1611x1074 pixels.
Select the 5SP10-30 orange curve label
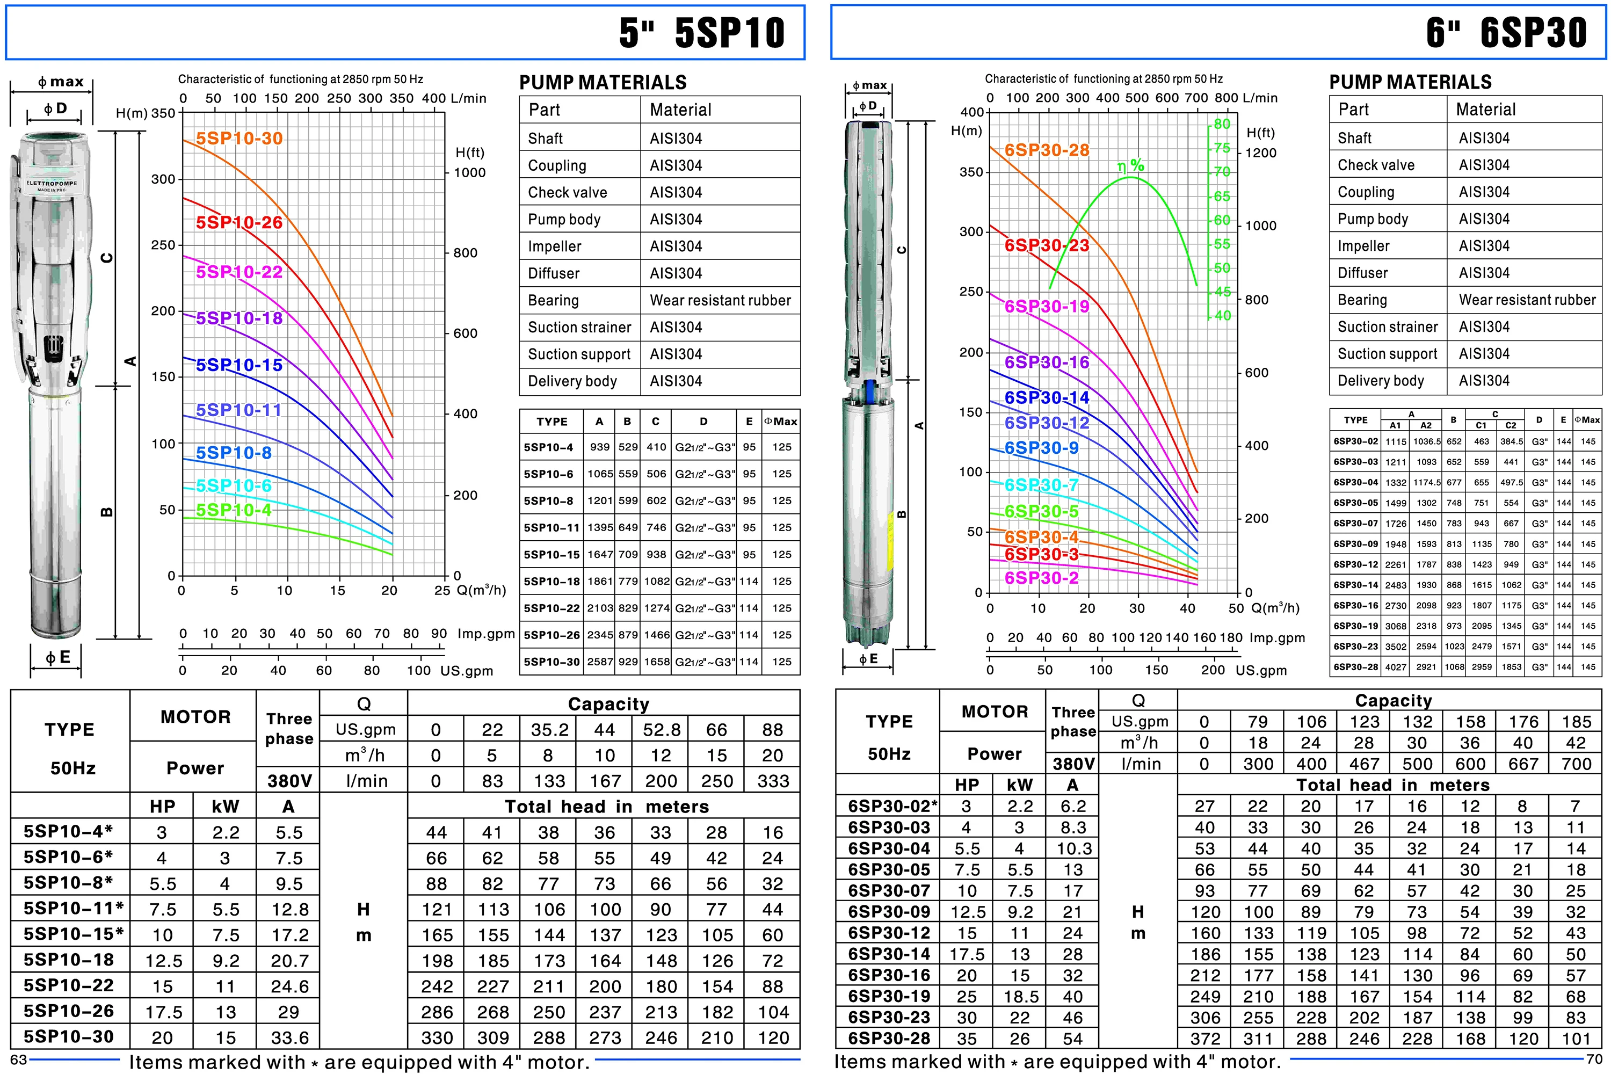(239, 139)
